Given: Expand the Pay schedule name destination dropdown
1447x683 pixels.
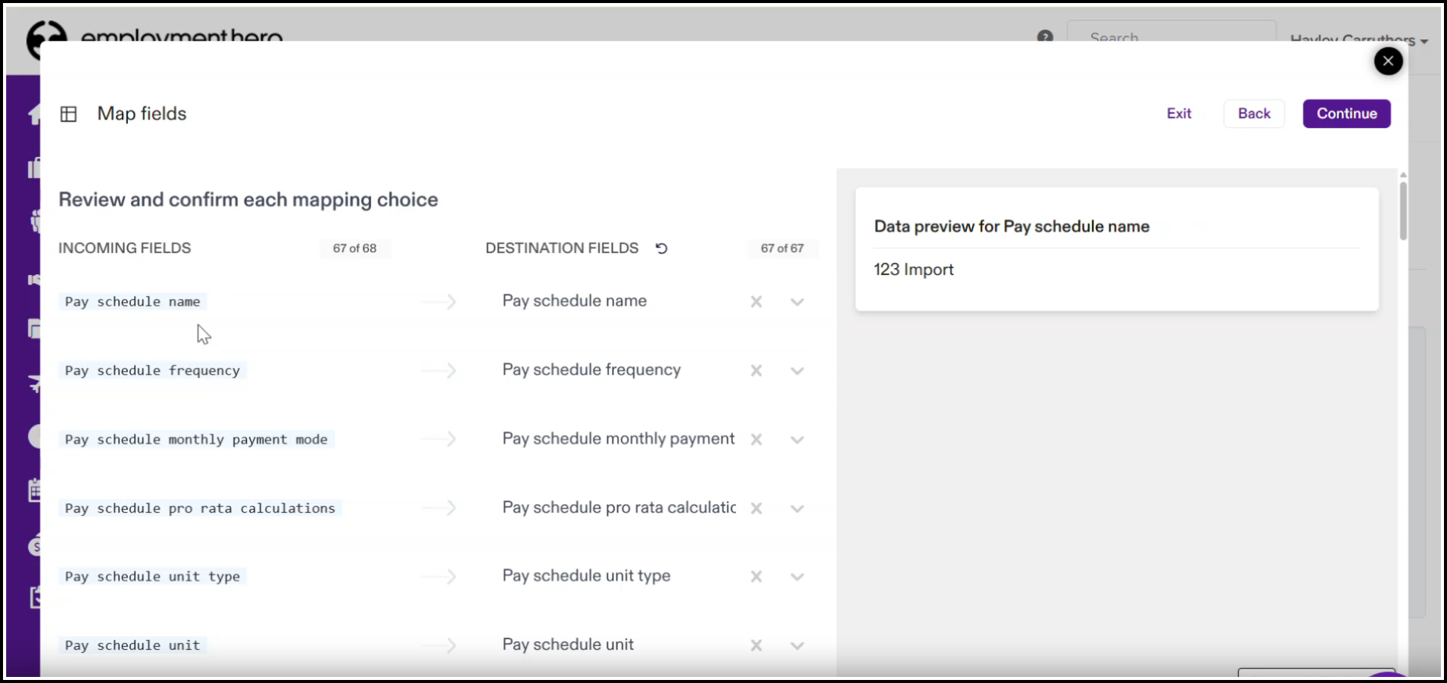Looking at the screenshot, I should [x=797, y=302].
